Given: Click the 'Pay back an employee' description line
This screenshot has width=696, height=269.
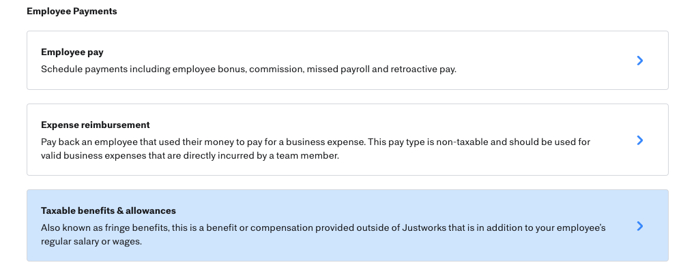Looking at the screenshot, I should 316,142.
